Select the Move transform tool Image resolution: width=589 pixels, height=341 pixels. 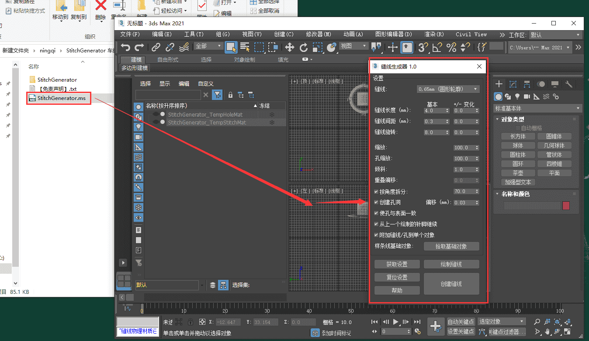tap(289, 47)
